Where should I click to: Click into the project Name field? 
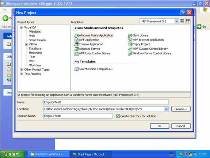tap(106, 102)
